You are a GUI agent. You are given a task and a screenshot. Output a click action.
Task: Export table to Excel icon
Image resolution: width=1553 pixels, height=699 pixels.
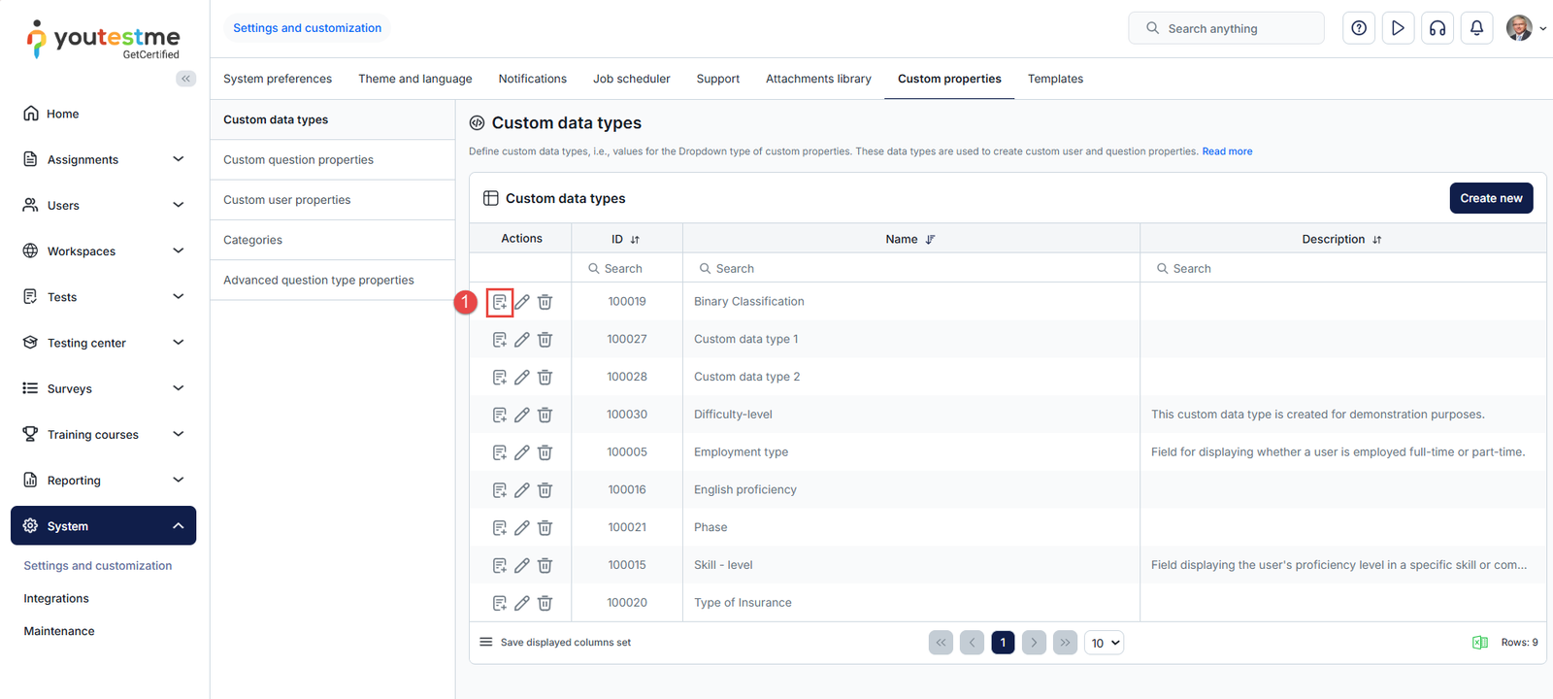point(1480,643)
